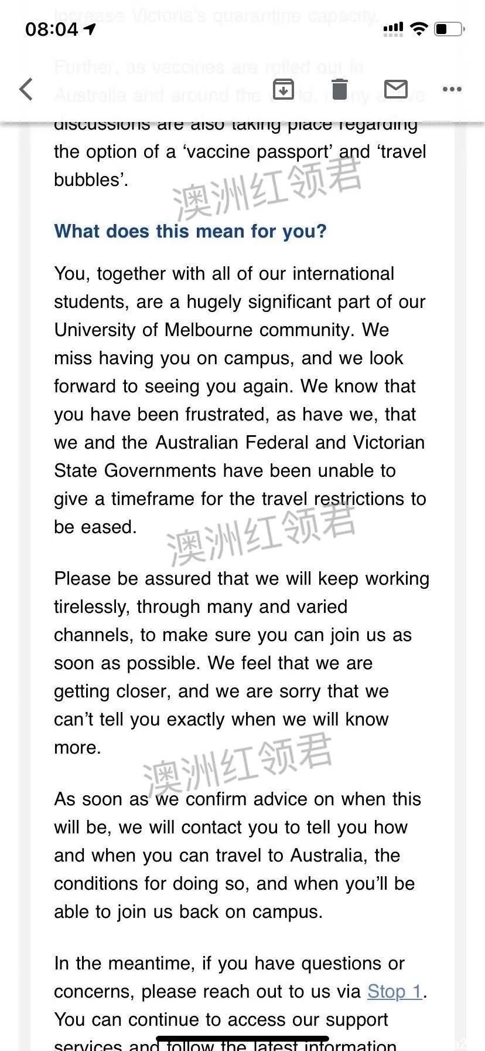Go back using the left arrow
The height and width of the screenshot is (1051, 485).
(x=26, y=89)
